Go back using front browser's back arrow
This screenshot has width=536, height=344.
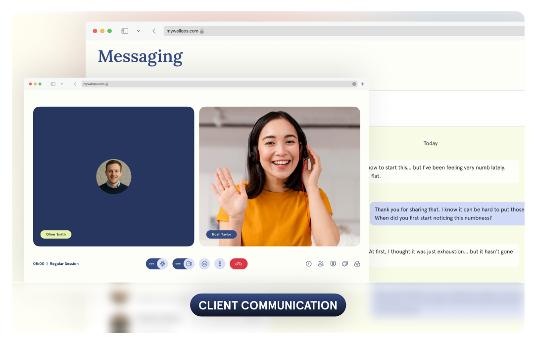[x=75, y=84]
